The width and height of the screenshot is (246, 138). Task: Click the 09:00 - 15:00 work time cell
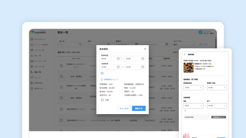[167, 98]
